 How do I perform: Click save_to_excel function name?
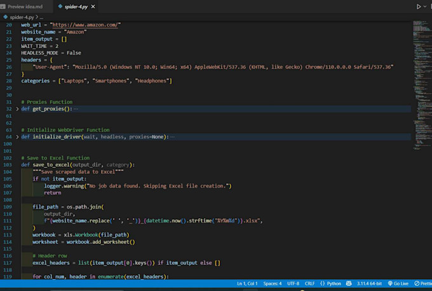pyautogui.click(x=51, y=165)
